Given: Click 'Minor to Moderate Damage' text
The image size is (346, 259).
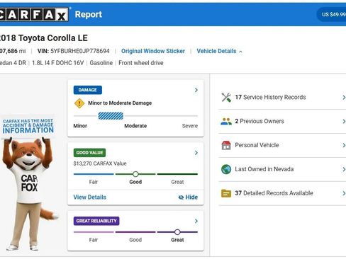Looking at the screenshot, I should point(120,103).
